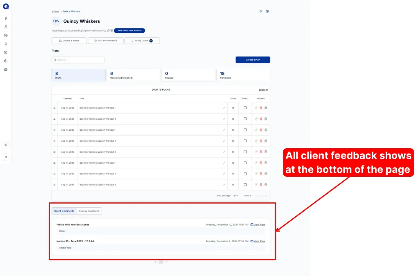The image size is (419, 276).
Task: Open the Clients person icon in the sidebar
Action: 6,27
